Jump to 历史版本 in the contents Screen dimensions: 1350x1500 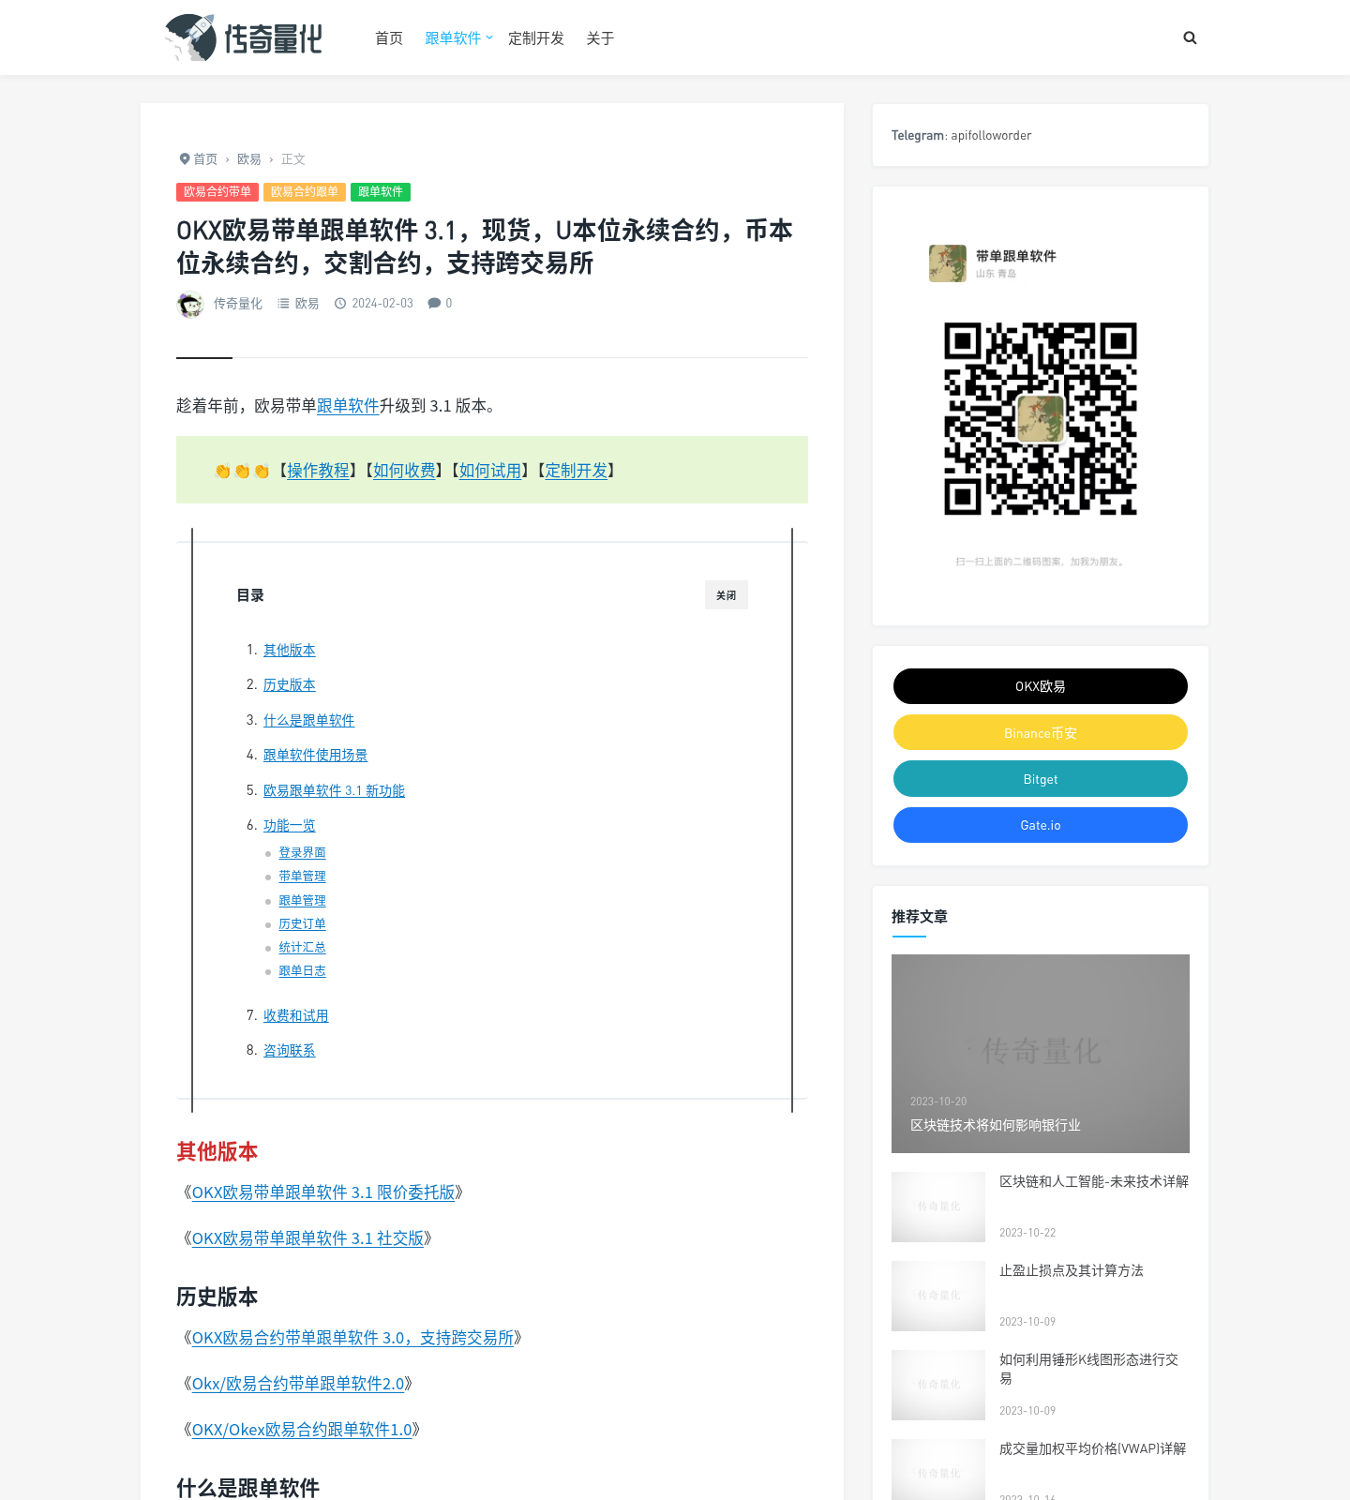pyautogui.click(x=290, y=685)
